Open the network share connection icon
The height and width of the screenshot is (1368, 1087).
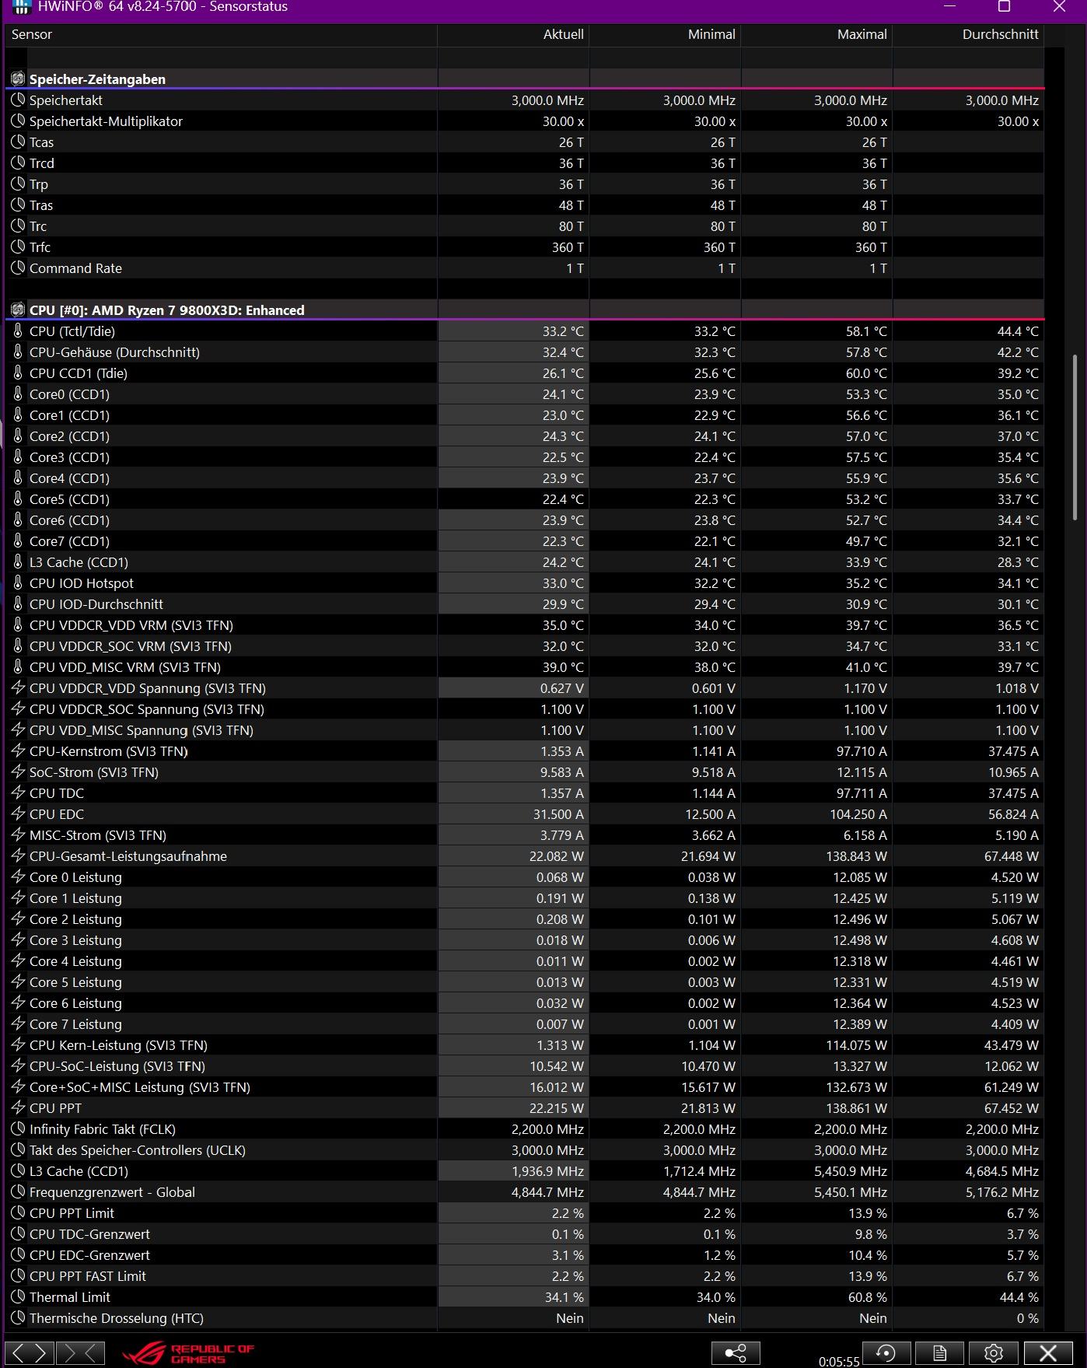point(735,1353)
